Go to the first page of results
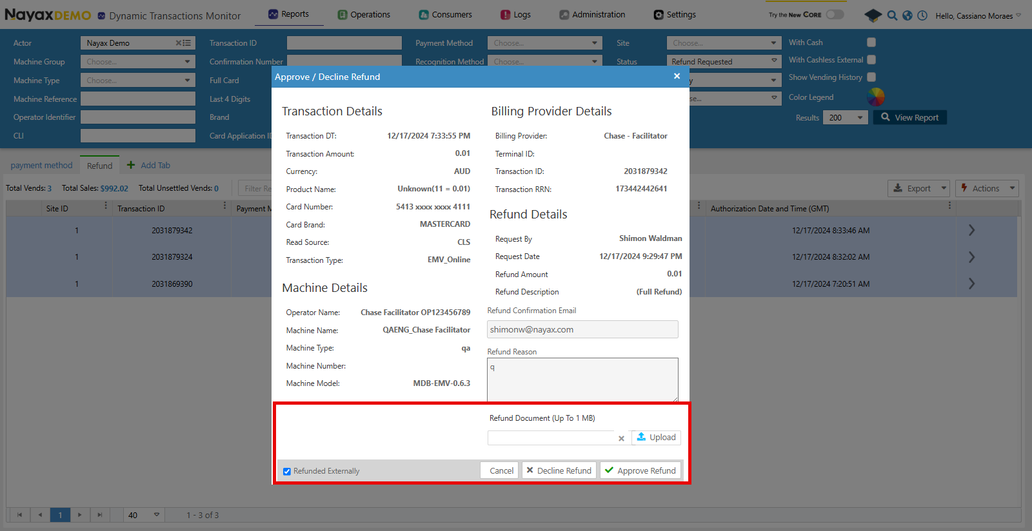This screenshot has width=1032, height=531. 19,515
